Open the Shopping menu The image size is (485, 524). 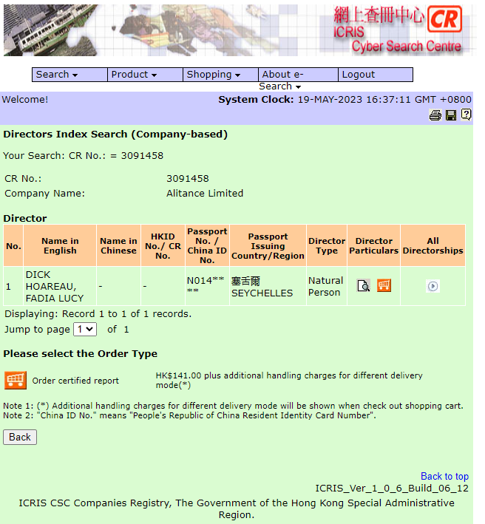(x=220, y=75)
